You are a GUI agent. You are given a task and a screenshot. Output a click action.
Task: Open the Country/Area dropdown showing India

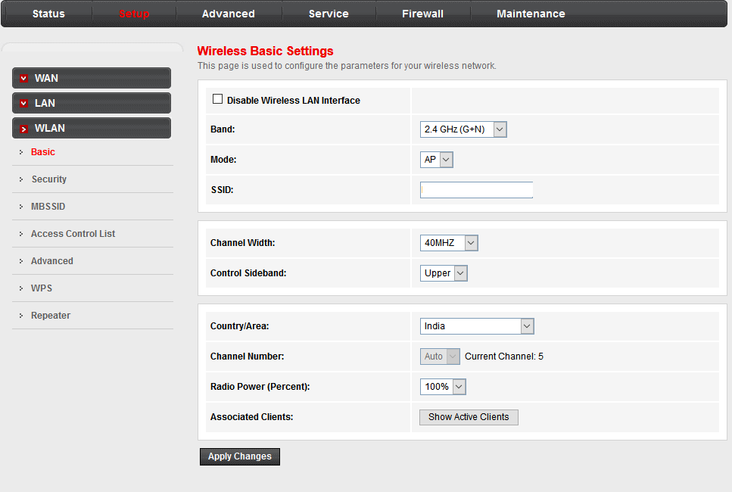pyautogui.click(x=477, y=326)
